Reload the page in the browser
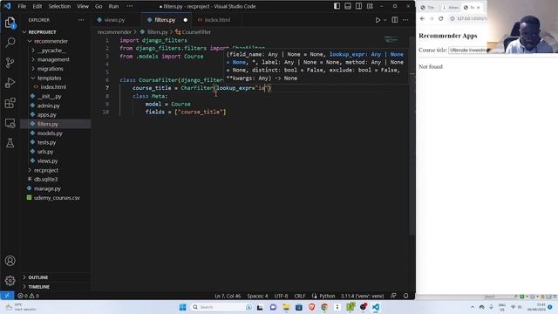This screenshot has width=558, height=314. tap(440, 18)
